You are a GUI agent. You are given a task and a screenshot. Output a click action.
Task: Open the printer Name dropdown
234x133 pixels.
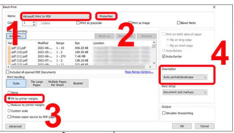[56, 16]
